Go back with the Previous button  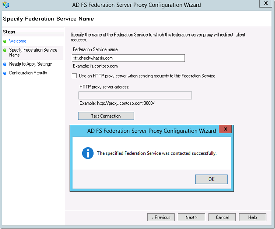pos(161,217)
